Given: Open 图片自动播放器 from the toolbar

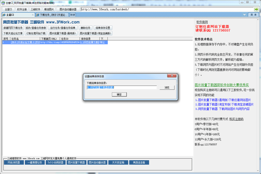Looking at the screenshot, I should (x=68, y=9).
